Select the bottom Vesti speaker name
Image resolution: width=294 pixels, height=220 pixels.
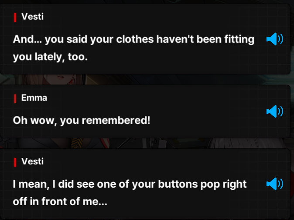coord(33,161)
